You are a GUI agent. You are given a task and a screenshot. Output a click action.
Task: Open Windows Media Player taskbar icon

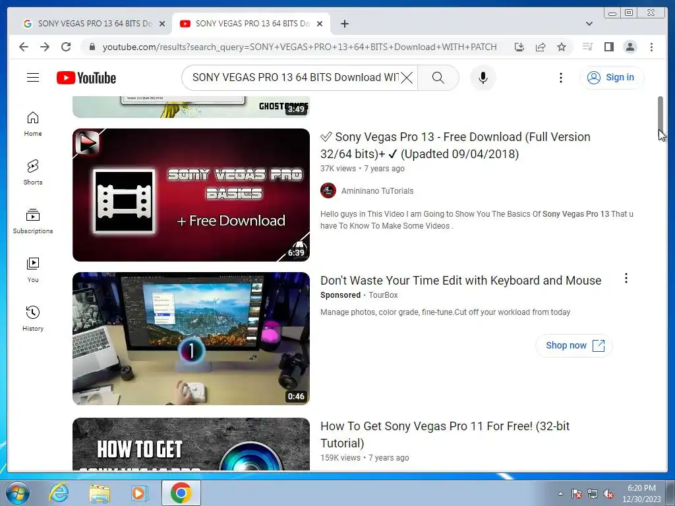click(139, 493)
